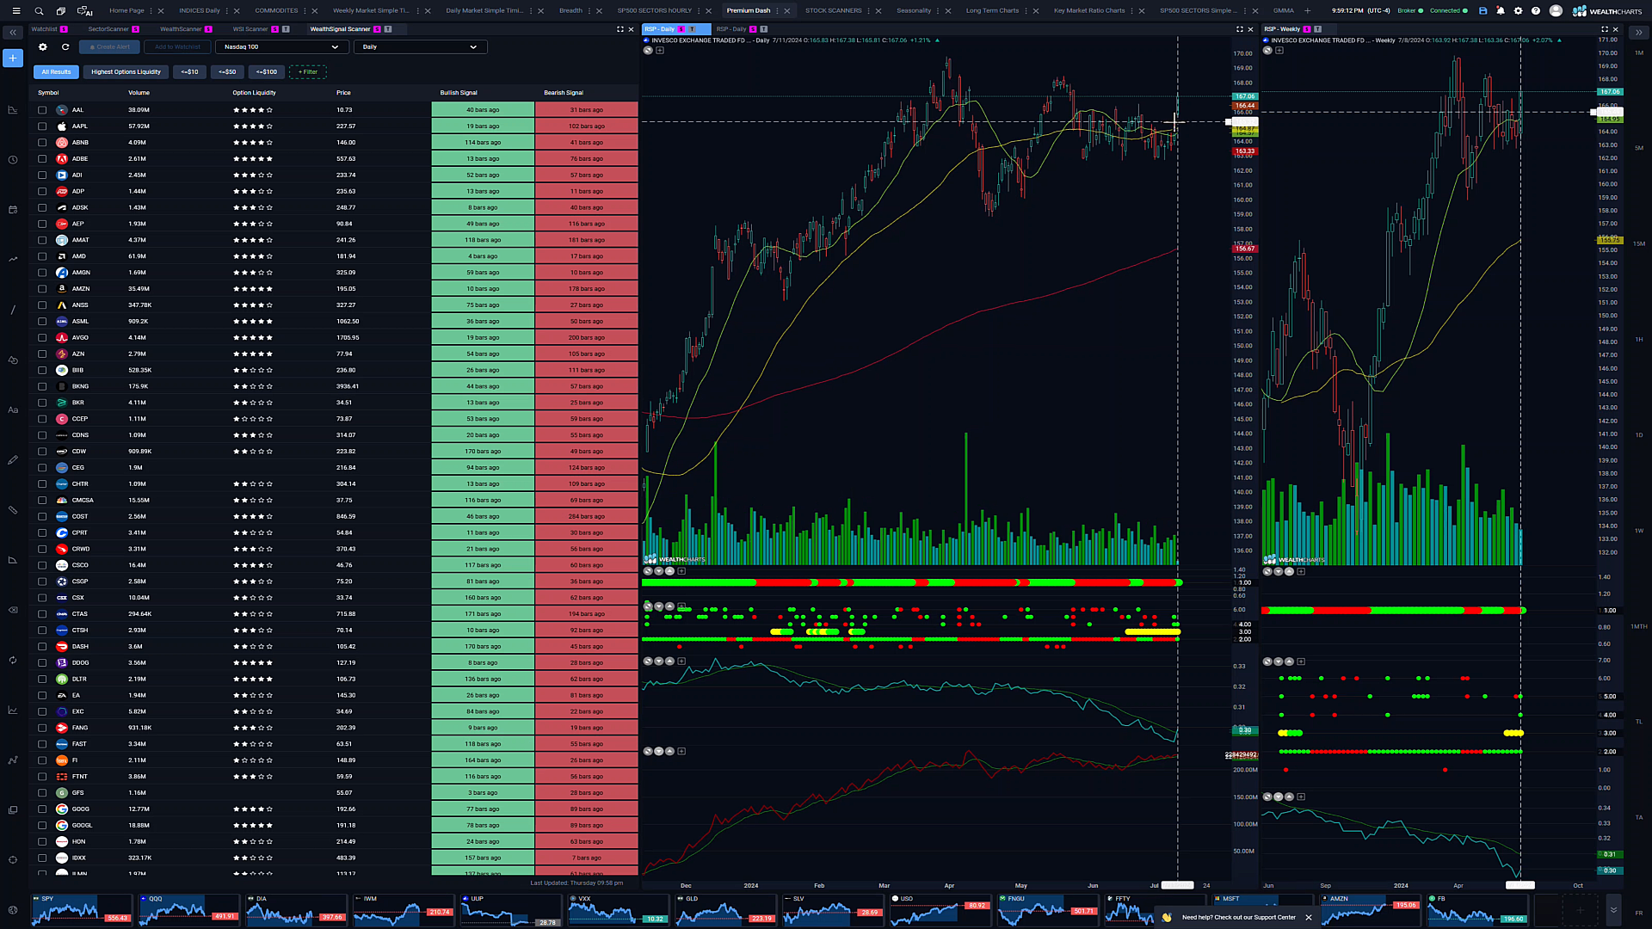The width and height of the screenshot is (1652, 929).
Task: Open the Long Term Charts workspace tab
Action: tap(992, 11)
